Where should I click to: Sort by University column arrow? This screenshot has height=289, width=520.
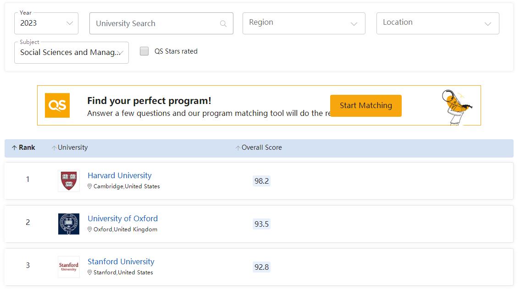click(x=54, y=148)
